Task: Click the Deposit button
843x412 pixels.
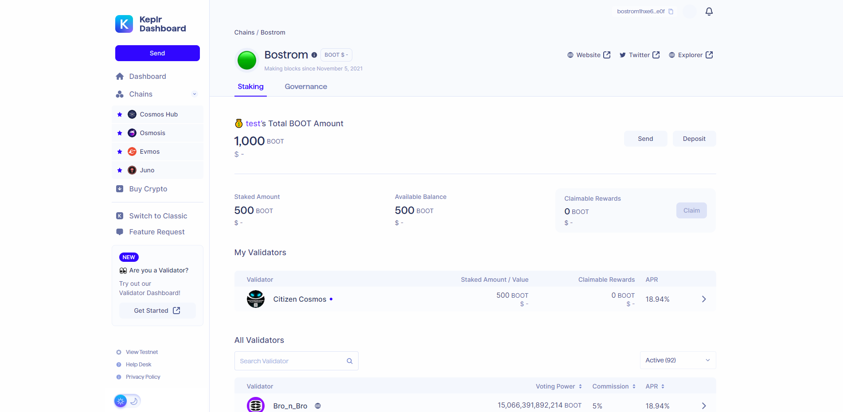Action: pyautogui.click(x=694, y=139)
